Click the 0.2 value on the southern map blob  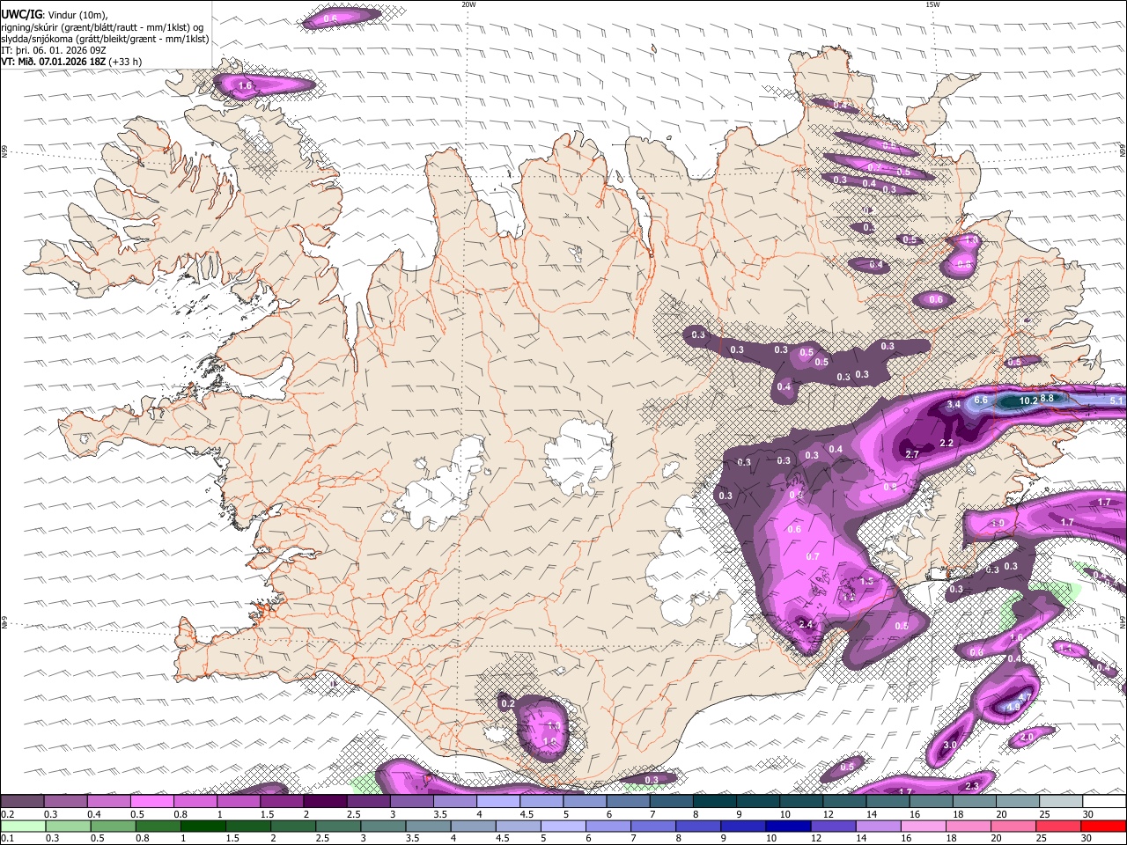coord(507,703)
